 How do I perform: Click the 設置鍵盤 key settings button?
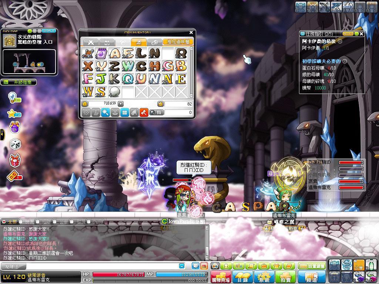click(x=312, y=266)
